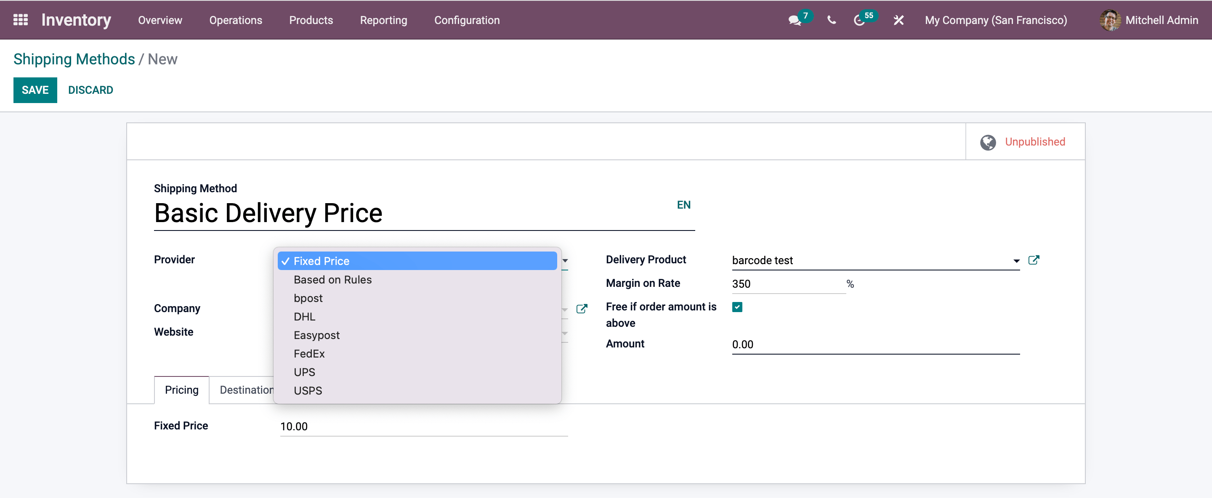Go to the Shipping Methods breadcrumb link
This screenshot has width=1212, height=498.
pyautogui.click(x=74, y=59)
